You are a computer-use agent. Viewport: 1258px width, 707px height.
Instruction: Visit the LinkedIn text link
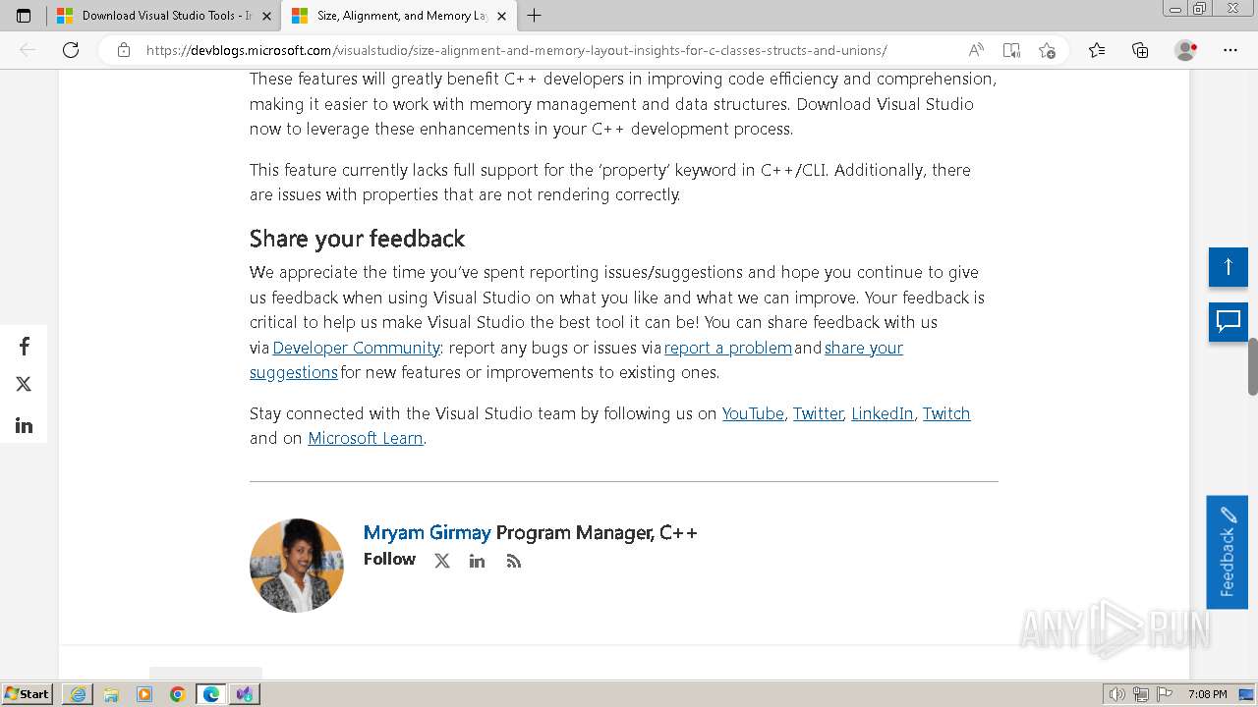pyautogui.click(x=883, y=413)
